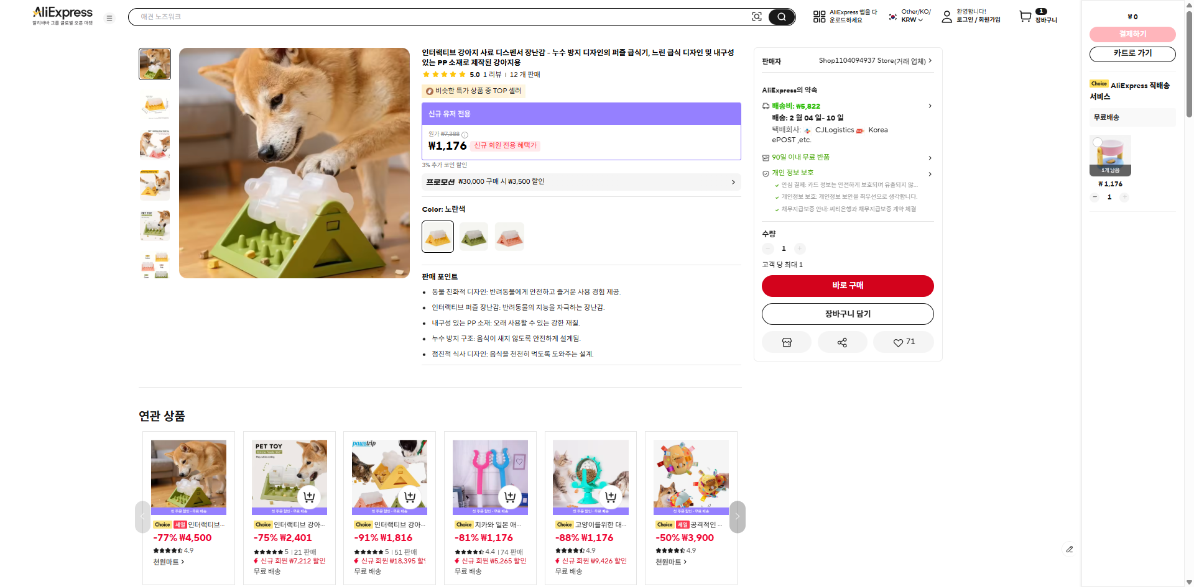Image resolution: width=1194 pixels, height=587 pixels.
Task: Click the magnifier search icon
Action: point(782,17)
